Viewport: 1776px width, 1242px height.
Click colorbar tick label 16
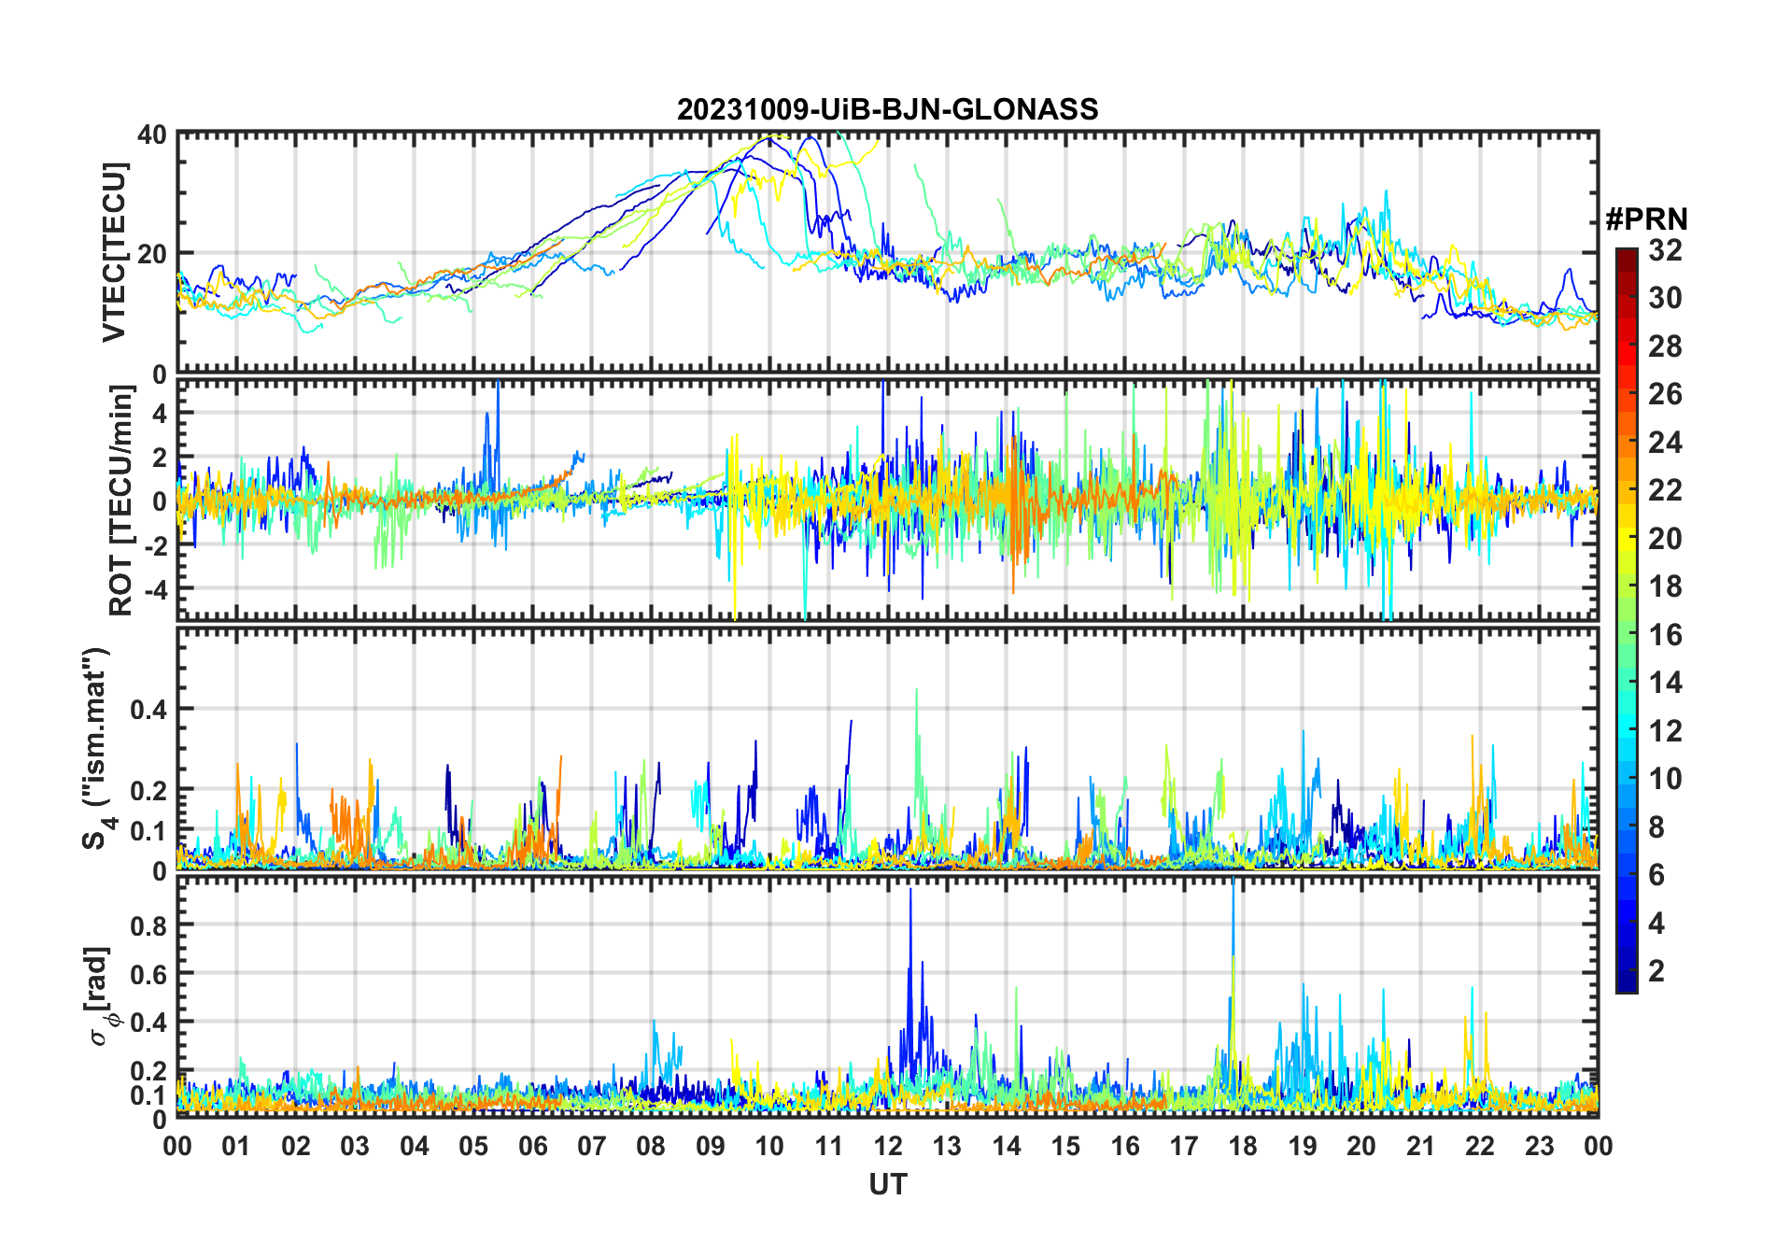(x=1665, y=635)
